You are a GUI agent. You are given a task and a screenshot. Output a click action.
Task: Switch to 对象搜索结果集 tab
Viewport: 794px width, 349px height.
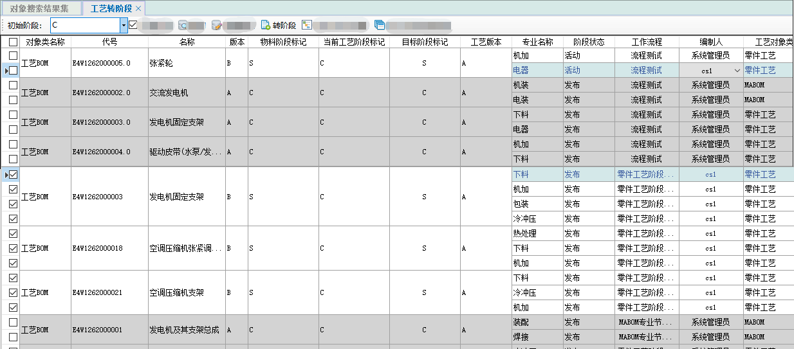tap(40, 9)
